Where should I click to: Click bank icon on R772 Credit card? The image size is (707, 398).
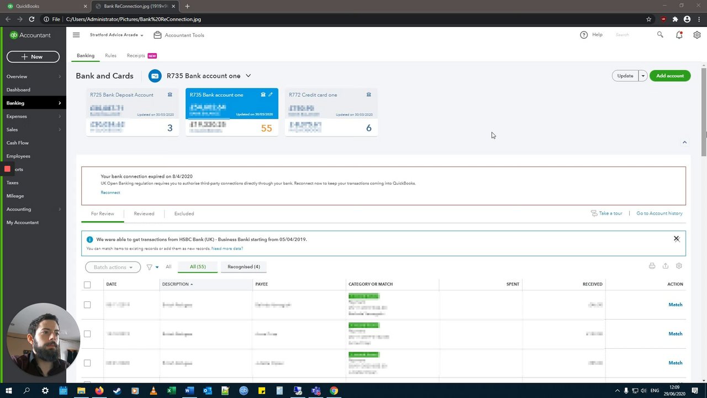368,95
